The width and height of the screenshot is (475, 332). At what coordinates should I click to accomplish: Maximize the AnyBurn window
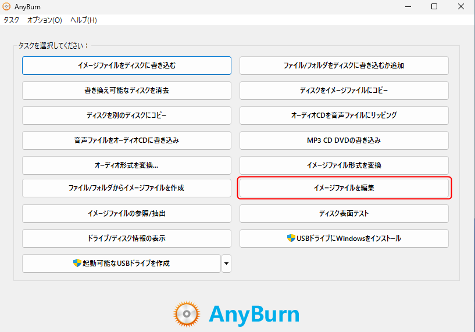[434, 6]
